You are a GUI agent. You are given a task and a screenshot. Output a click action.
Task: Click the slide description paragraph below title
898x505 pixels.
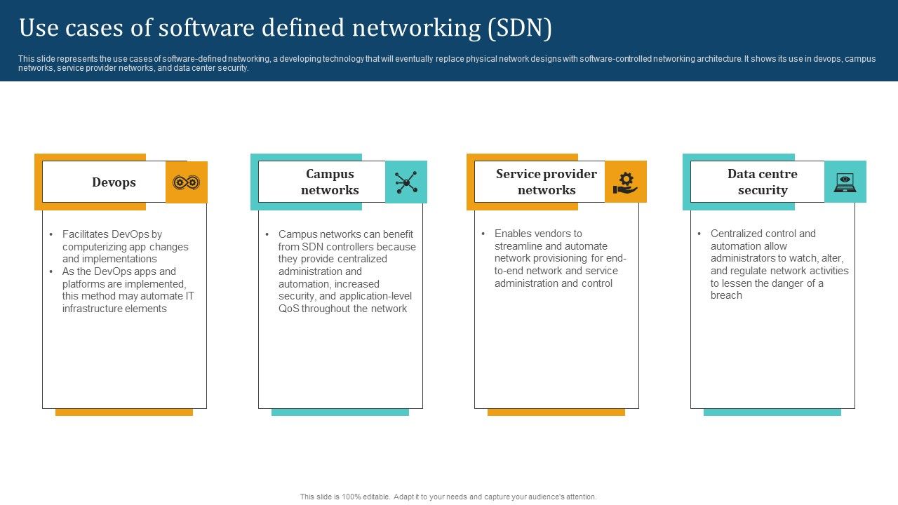[449, 65]
